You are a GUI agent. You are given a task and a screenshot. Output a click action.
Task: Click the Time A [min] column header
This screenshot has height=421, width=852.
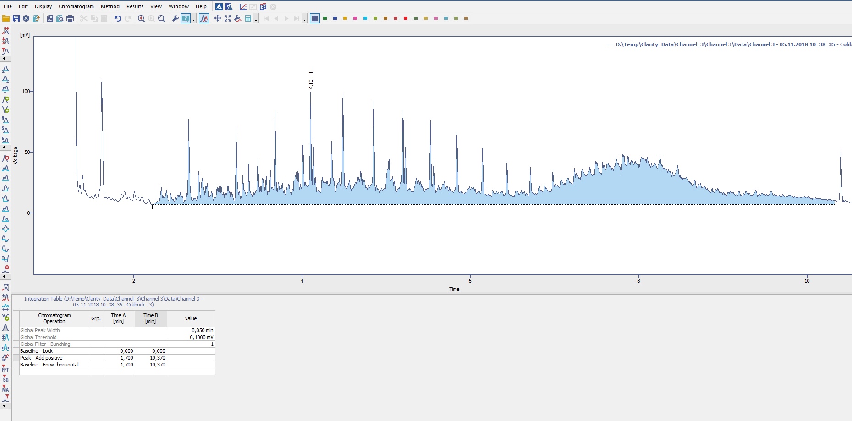coord(119,318)
